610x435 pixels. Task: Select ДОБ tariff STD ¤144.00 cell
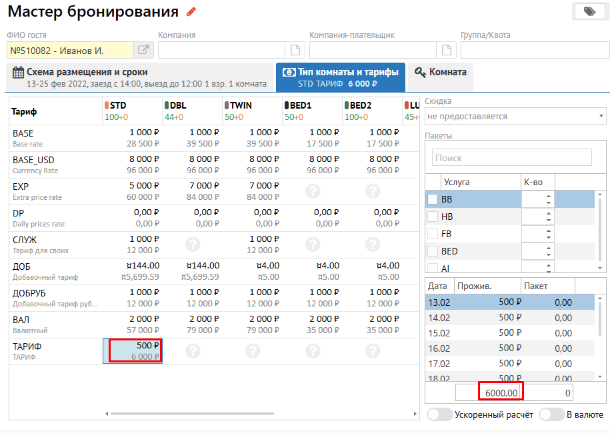tap(132, 271)
